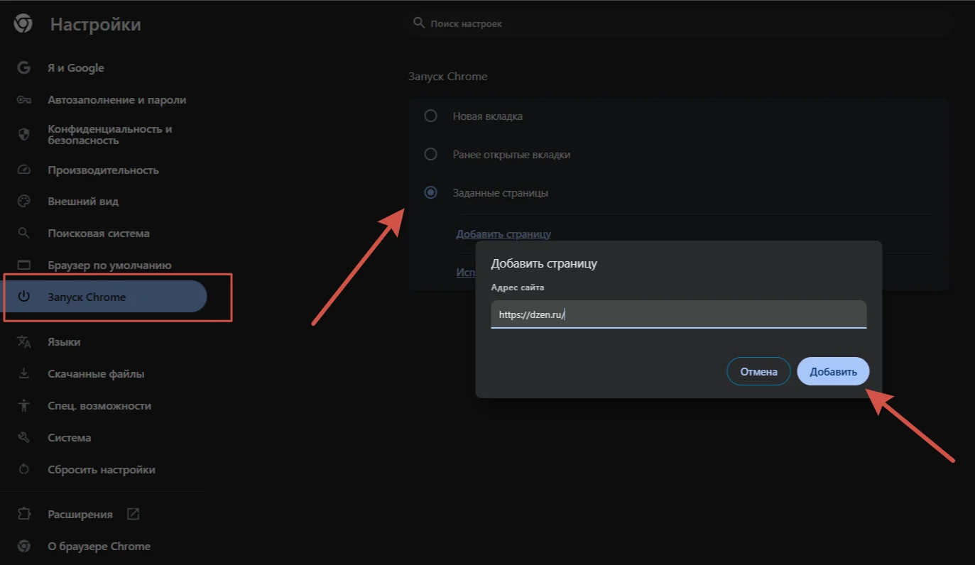Click the magnifier icon for Поисковая система
Screen dimensions: 975x565
(24, 233)
